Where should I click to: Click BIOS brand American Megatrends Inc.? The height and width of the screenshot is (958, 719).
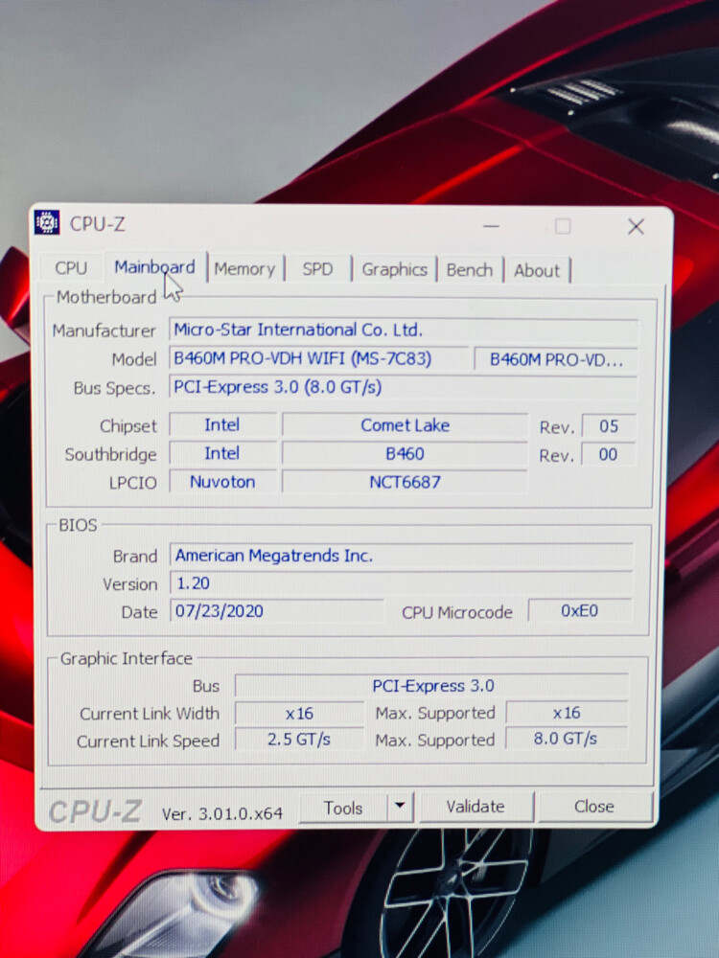(x=401, y=556)
